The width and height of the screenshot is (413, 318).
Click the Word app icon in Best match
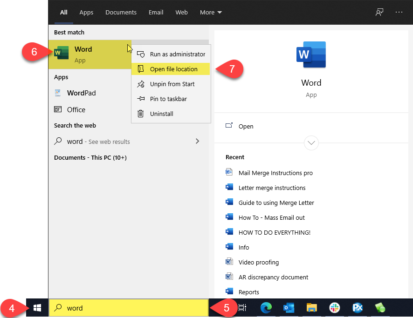pyautogui.click(x=62, y=53)
